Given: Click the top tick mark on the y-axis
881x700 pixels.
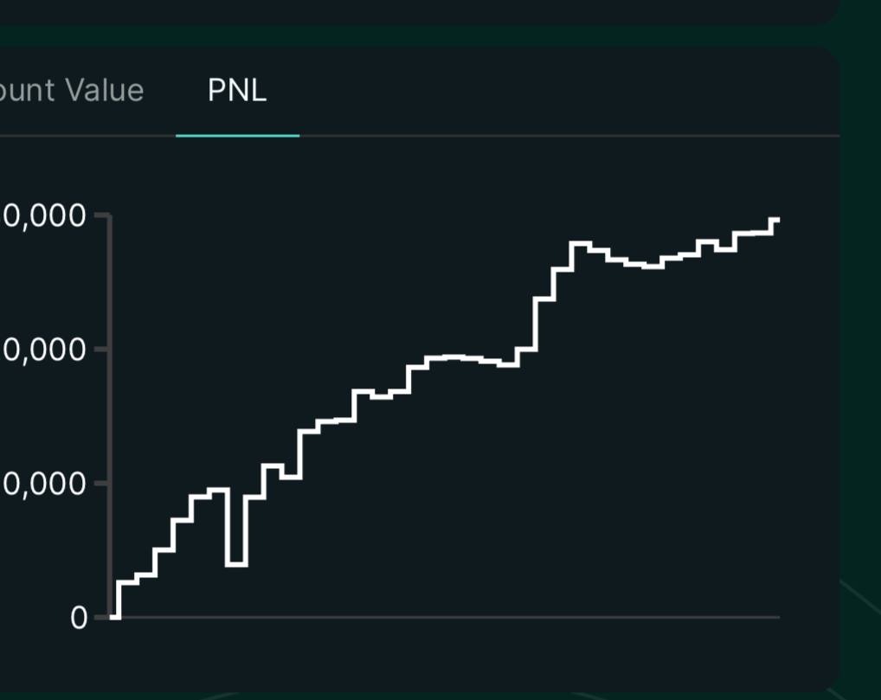Looking at the screenshot, I should pyautogui.click(x=102, y=215).
